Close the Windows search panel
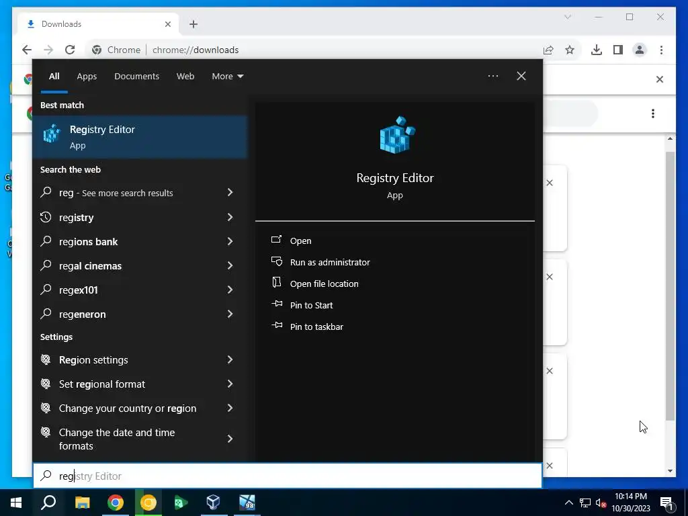 click(x=521, y=76)
